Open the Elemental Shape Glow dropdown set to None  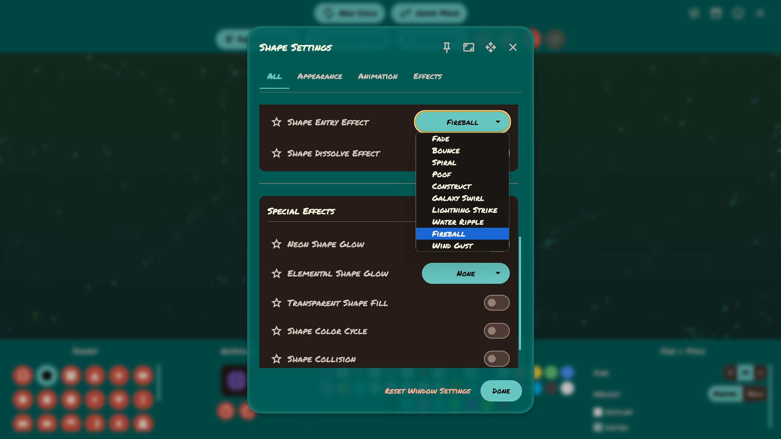pyautogui.click(x=466, y=273)
